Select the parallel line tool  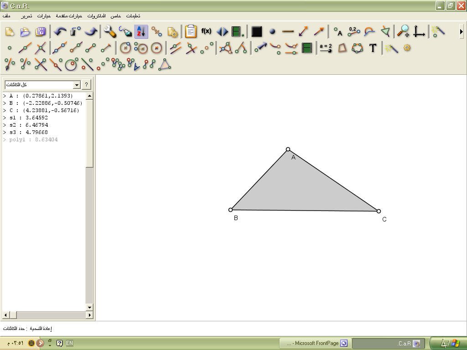(176, 48)
